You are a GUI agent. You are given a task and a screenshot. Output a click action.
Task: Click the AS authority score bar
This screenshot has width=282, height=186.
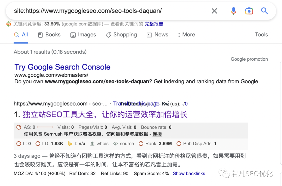coord(45,127)
